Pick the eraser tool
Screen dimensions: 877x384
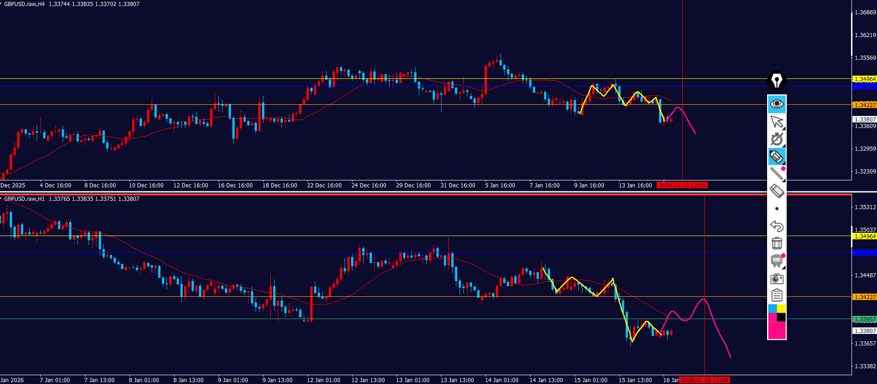(x=777, y=191)
